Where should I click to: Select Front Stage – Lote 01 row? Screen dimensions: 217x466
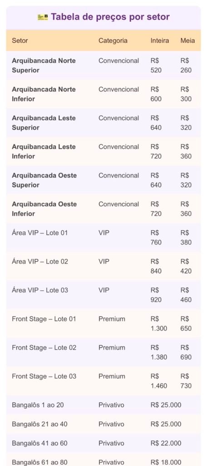point(103,324)
